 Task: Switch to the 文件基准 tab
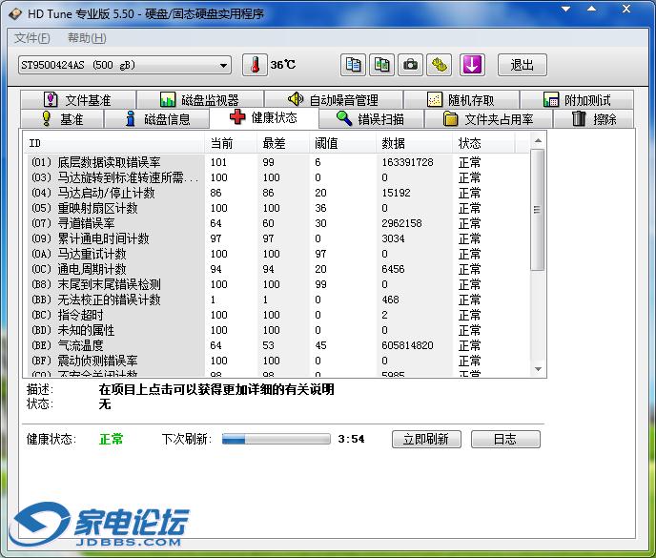78,99
